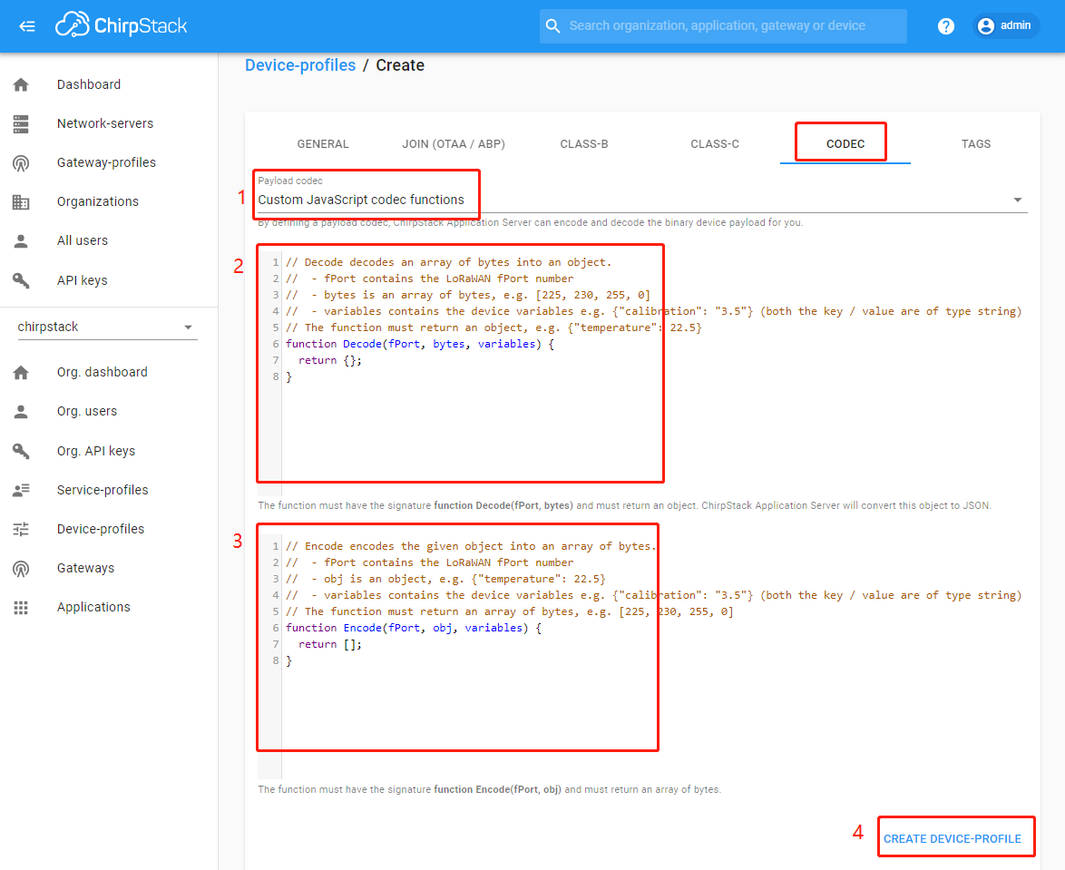Click 'function Decode(fPort, bytes, variables)' line
This screenshot has width=1065, height=870.
pos(420,344)
